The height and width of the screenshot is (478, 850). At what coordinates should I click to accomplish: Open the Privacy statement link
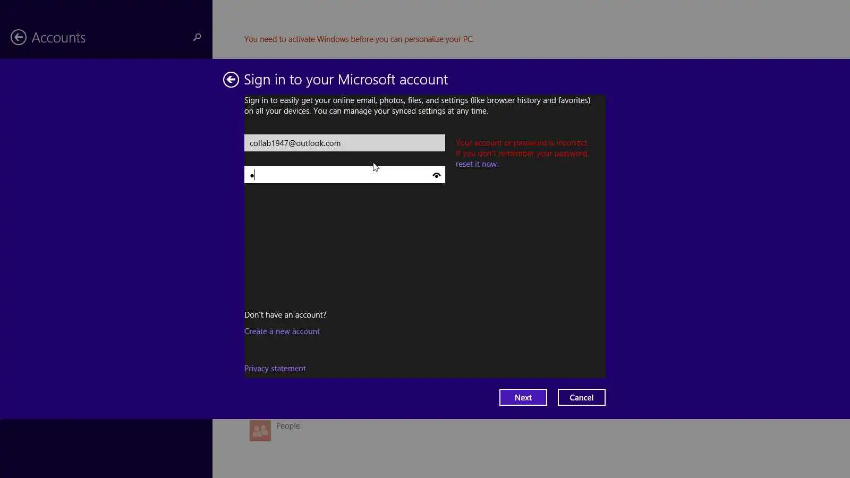pos(275,369)
